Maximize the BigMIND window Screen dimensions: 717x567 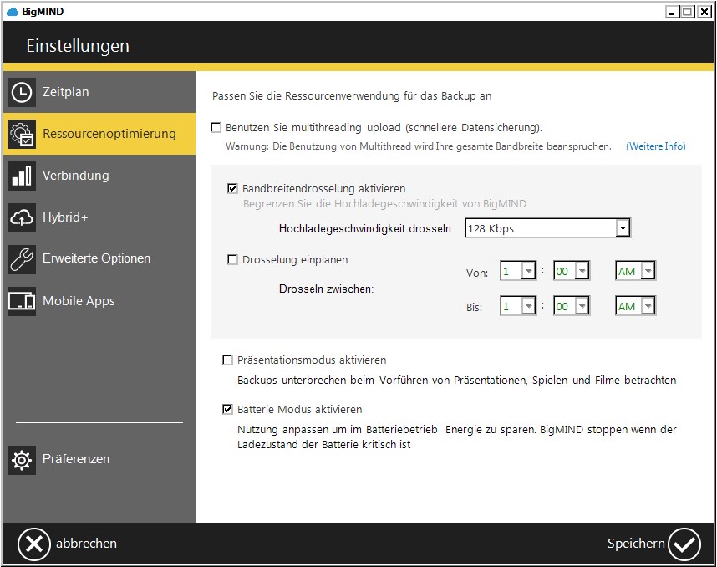pyautogui.click(x=687, y=12)
